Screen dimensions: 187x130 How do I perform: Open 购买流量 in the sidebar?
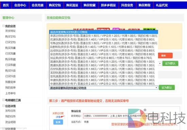[x=11, y=48]
